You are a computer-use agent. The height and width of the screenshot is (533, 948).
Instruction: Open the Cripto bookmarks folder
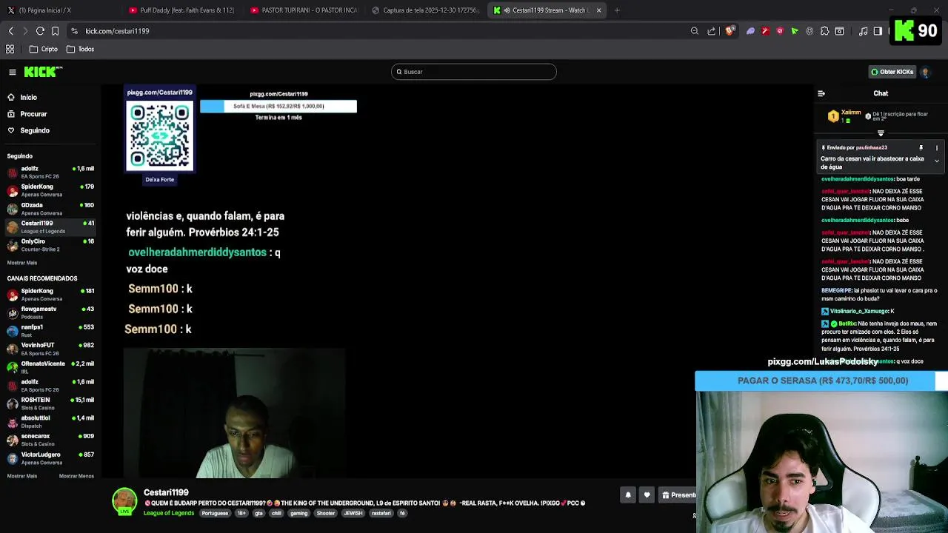click(44, 49)
